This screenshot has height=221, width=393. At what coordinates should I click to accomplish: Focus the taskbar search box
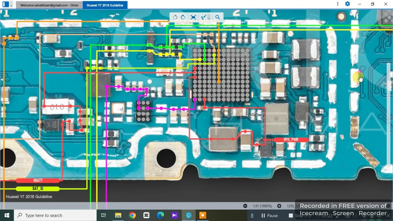tap(55, 215)
